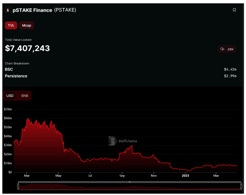
Task: Click the $2.99m Persistence value
Action: [x=230, y=76]
